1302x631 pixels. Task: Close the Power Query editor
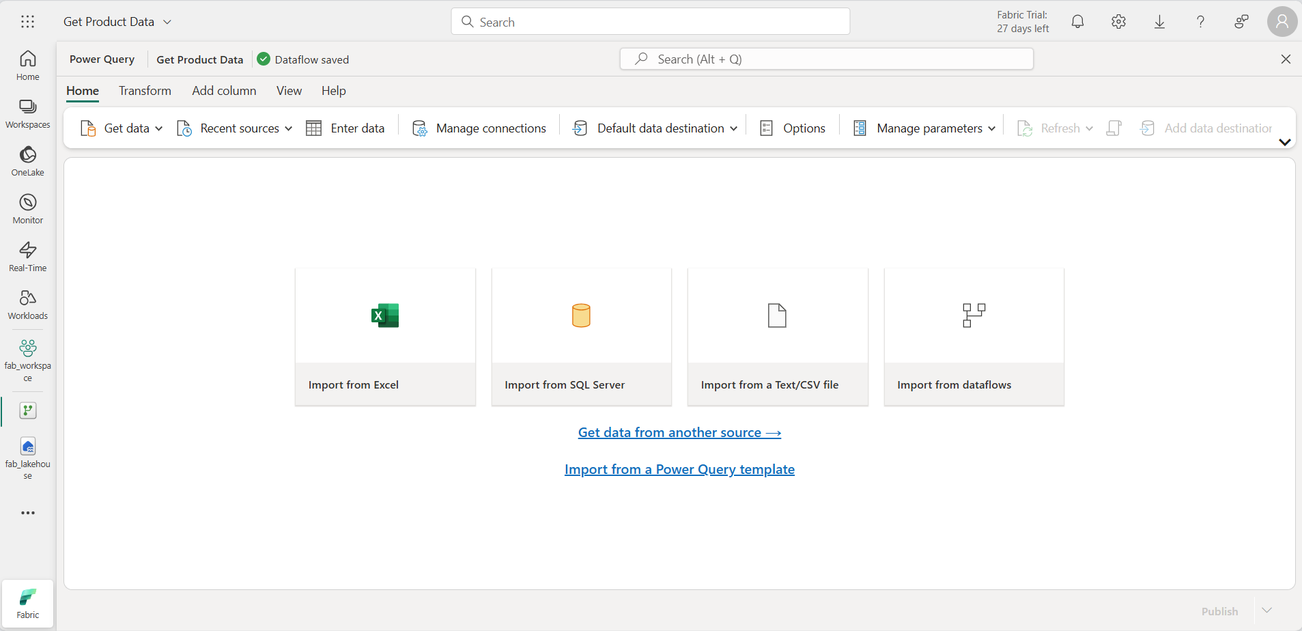pos(1286,59)
